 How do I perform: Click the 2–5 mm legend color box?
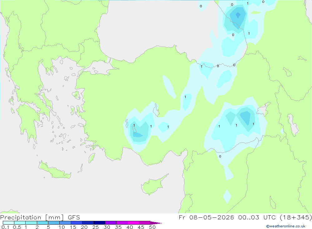coord(42,223)
